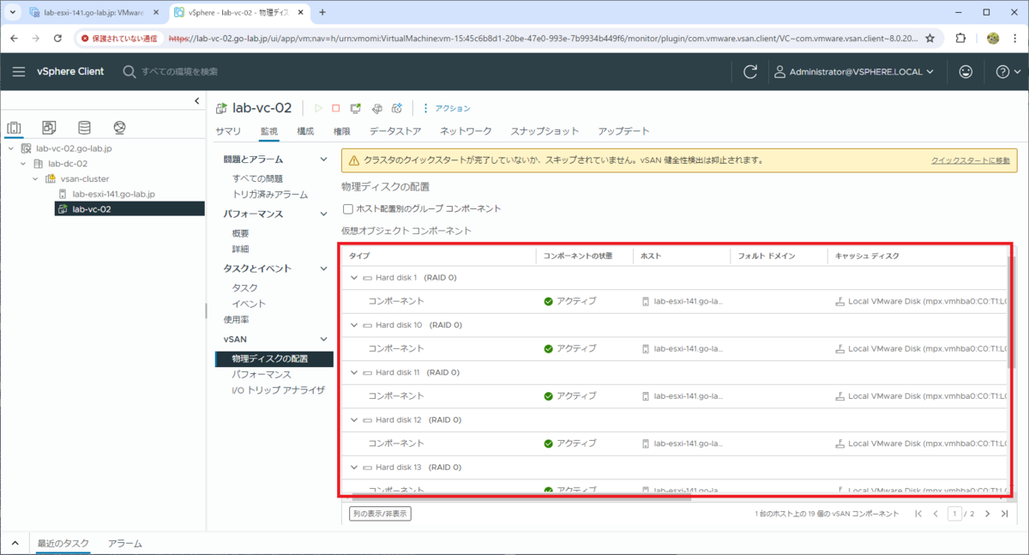This screenshot has width=1029, height=555.
Task: Collapse パフォーマンス section
Action: [323, 214]
